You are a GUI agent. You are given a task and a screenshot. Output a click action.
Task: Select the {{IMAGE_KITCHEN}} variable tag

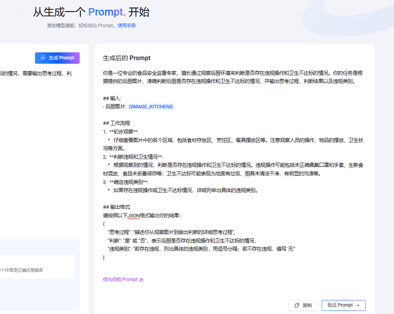pyautogui.click(x=151, y=107)
